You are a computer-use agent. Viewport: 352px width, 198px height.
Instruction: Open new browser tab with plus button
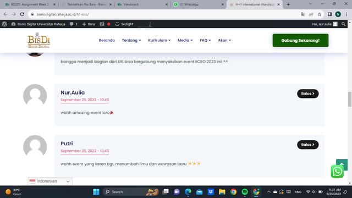(288, 4)
